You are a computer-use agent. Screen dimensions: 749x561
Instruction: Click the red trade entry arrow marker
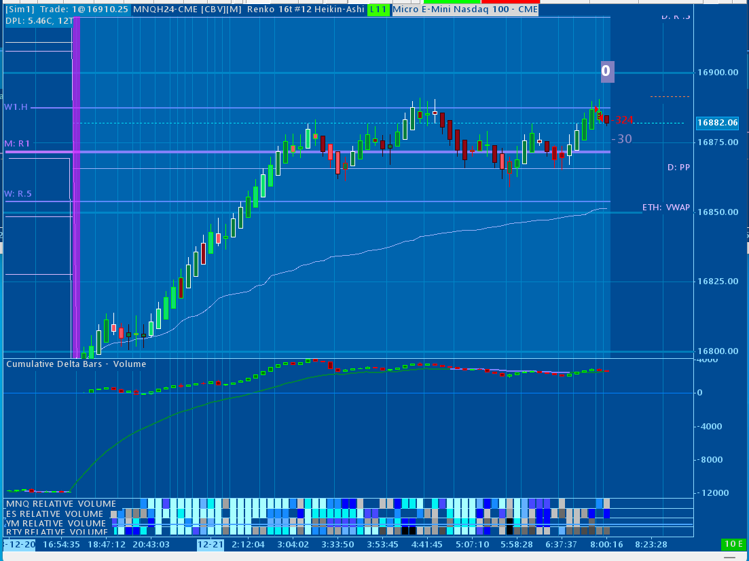597,110
